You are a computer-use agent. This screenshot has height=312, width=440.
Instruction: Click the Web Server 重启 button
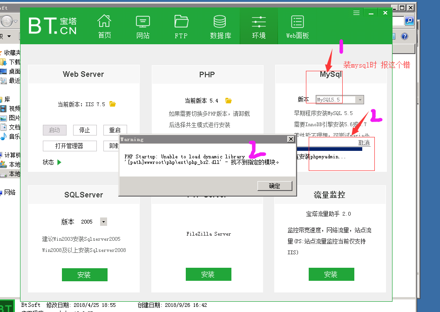(x=115, y=130)
